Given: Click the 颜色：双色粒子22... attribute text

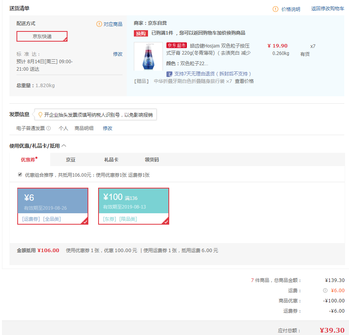Looking at the screenshot, I should (x=187, y=64).
